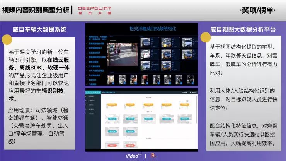Click the title 格灵深瞳威目视频结构化 in the dark screen
Viewport: 286px width, 161px height.
(x=153, y=29)
